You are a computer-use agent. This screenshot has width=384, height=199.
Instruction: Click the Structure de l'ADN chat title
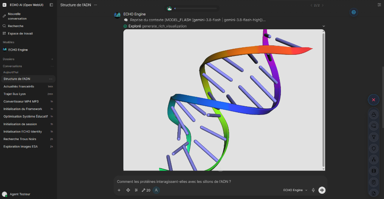point(76,5)
